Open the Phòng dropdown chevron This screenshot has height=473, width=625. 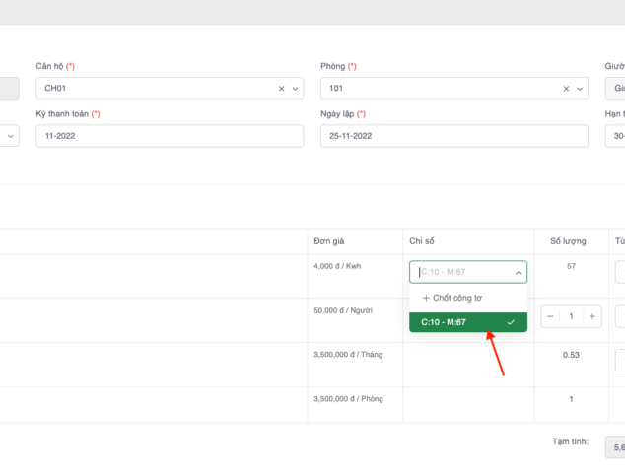point(581,89)
